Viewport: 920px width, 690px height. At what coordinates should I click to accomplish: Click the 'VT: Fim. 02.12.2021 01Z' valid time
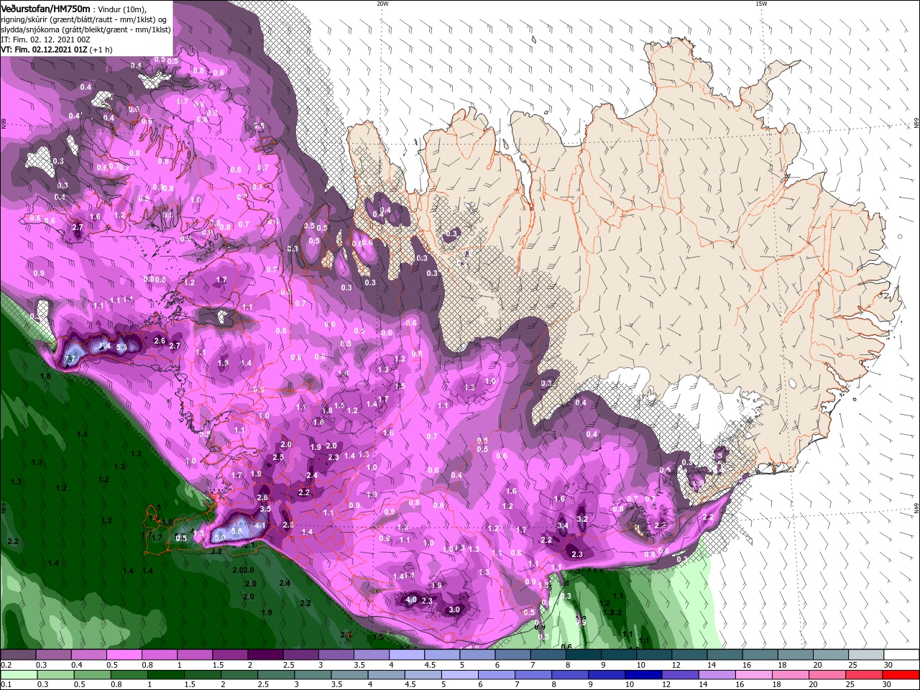point(45,50)
